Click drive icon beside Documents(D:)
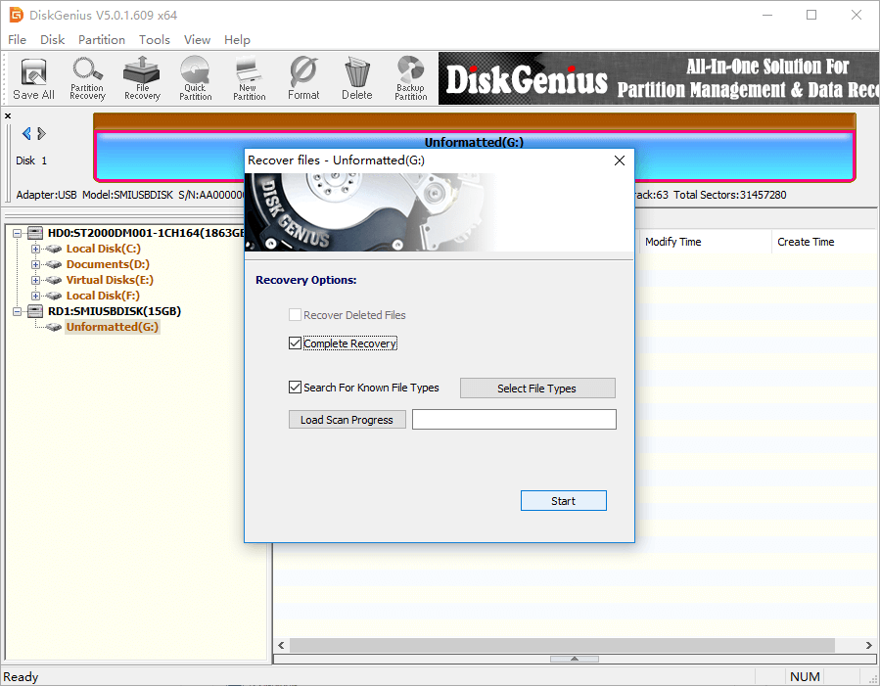This screenshot has height=686, width=880. (x=54, y=264)
